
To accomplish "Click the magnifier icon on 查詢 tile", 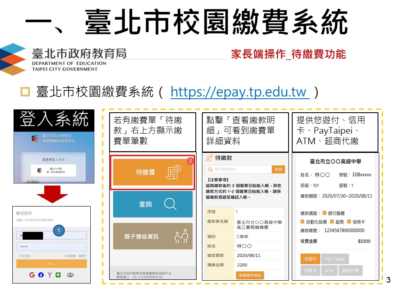I will (x=170, y=204).
